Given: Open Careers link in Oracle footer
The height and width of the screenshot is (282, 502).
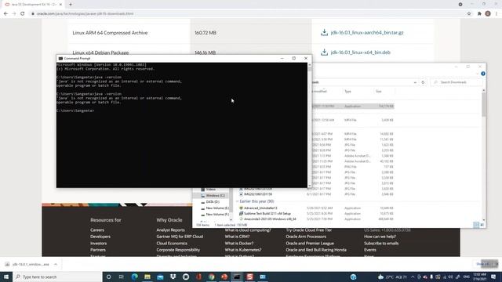Looking at the screenshot, I should pos(97,230).
